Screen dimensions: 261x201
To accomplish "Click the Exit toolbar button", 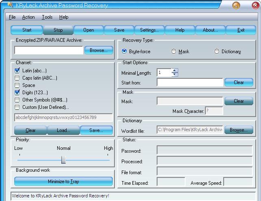I will click(241, 30).
